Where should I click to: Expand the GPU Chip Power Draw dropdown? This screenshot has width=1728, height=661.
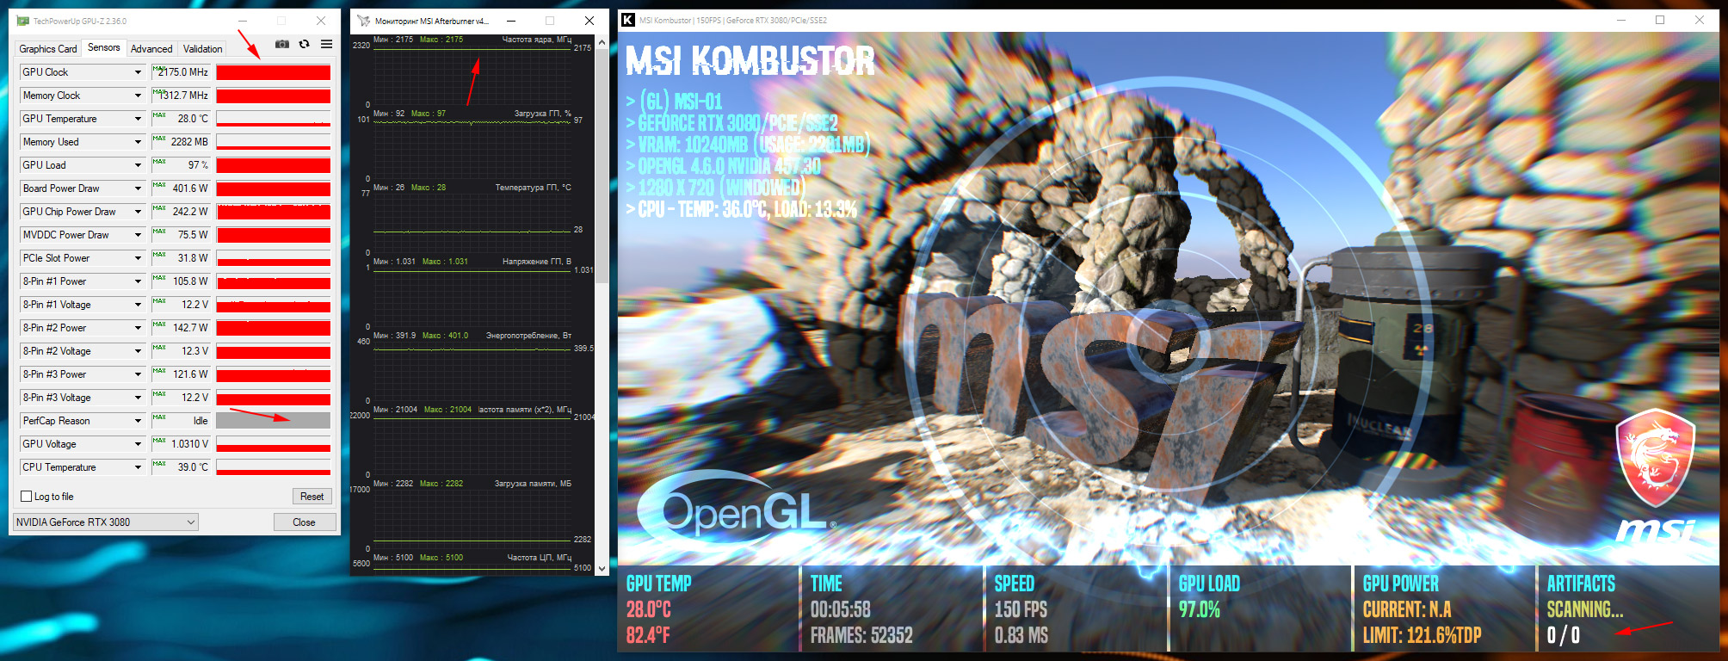click(138, 212)
